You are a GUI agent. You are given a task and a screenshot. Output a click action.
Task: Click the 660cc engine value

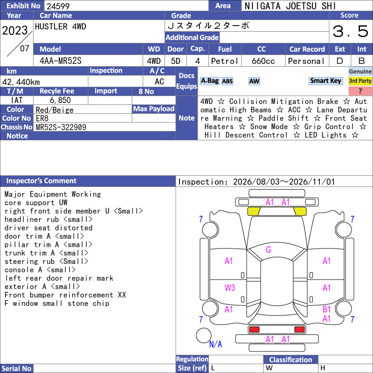263,61
